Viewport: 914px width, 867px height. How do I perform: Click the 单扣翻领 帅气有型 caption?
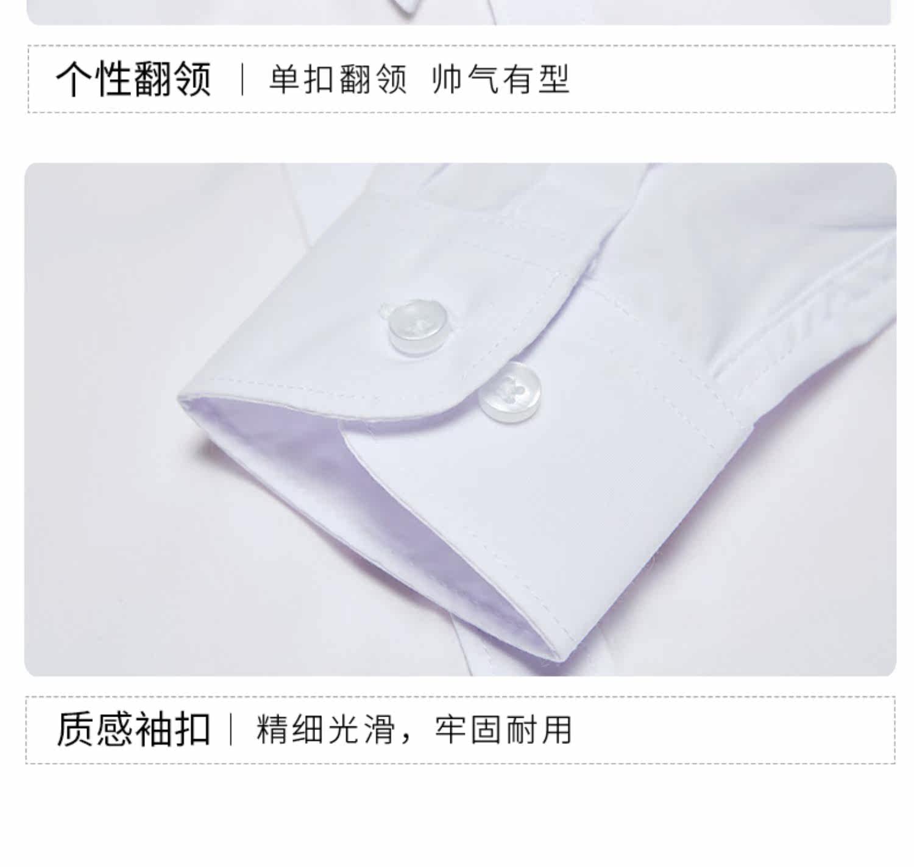419,80
